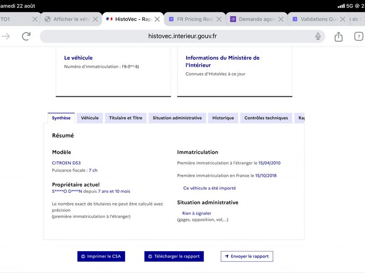Click the Rien à signaler status text
This screenshot has width=365, height=273.
197,213
